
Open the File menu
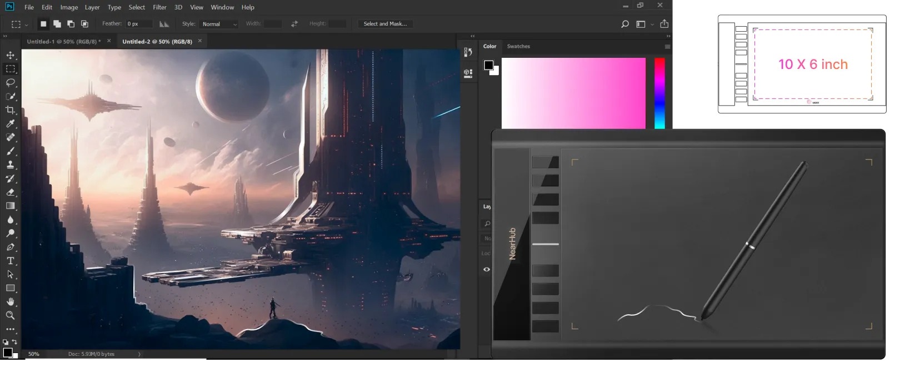(x=29, y=7)
